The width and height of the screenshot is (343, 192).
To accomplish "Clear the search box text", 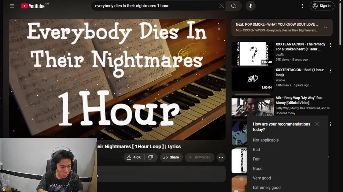I will point(221,6).
